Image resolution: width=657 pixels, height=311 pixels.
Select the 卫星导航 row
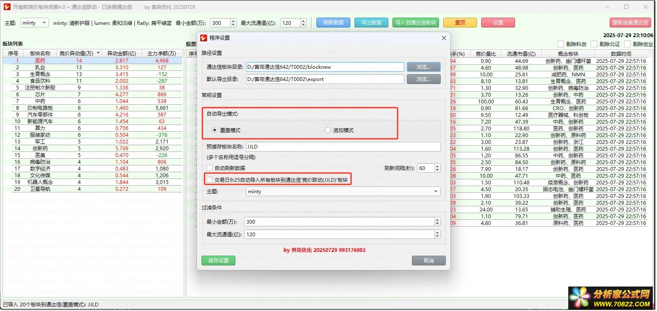[93, 189]
